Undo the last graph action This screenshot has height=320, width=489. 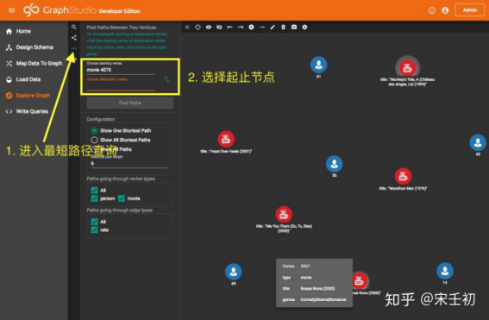coord(230,27)
